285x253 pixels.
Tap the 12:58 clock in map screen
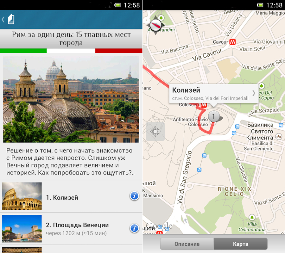point(274,5)
